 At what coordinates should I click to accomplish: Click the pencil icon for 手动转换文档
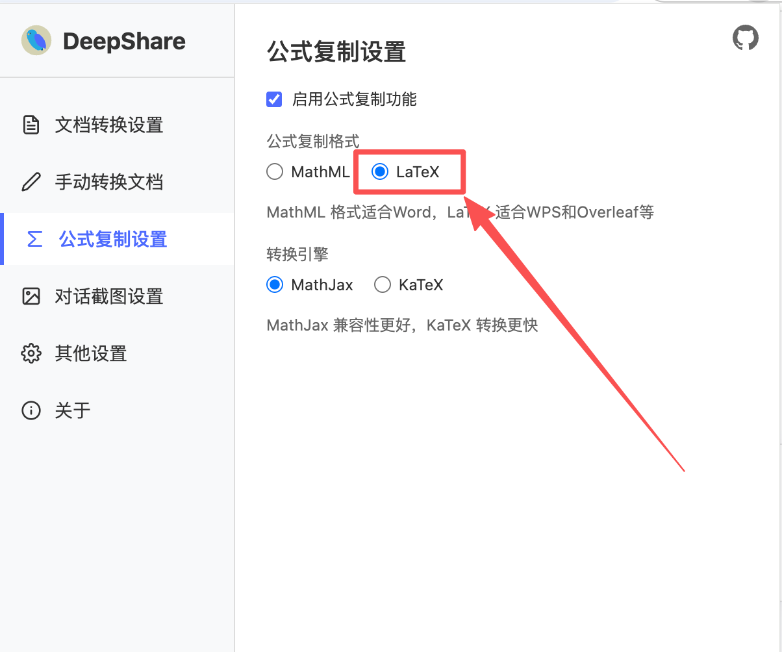31,182
